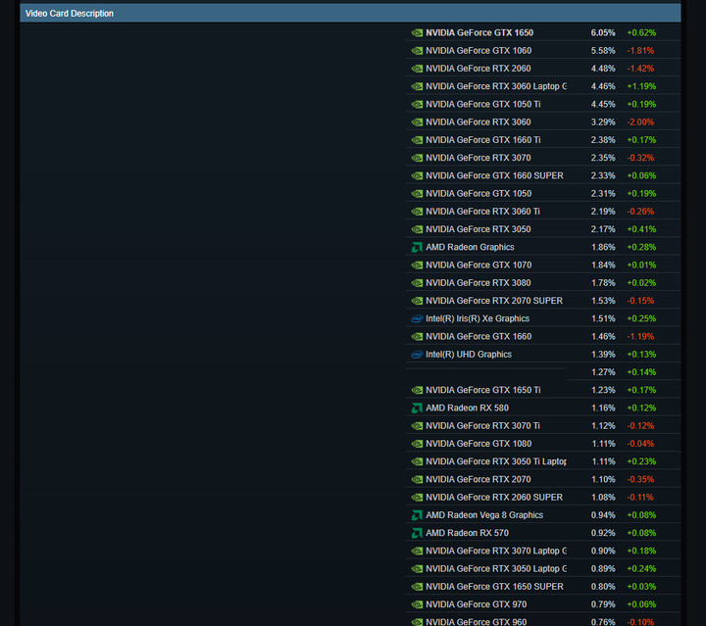Click NVIDIA icon beside RTX 3070 Ti
The width and height of the screenshot is (706, 626).
417,426
